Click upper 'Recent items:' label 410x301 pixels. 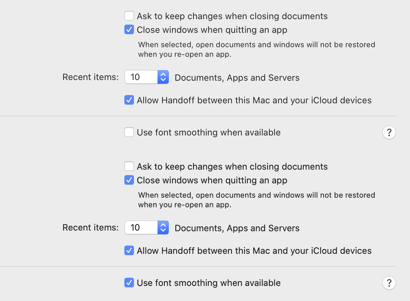coord(90,77)
